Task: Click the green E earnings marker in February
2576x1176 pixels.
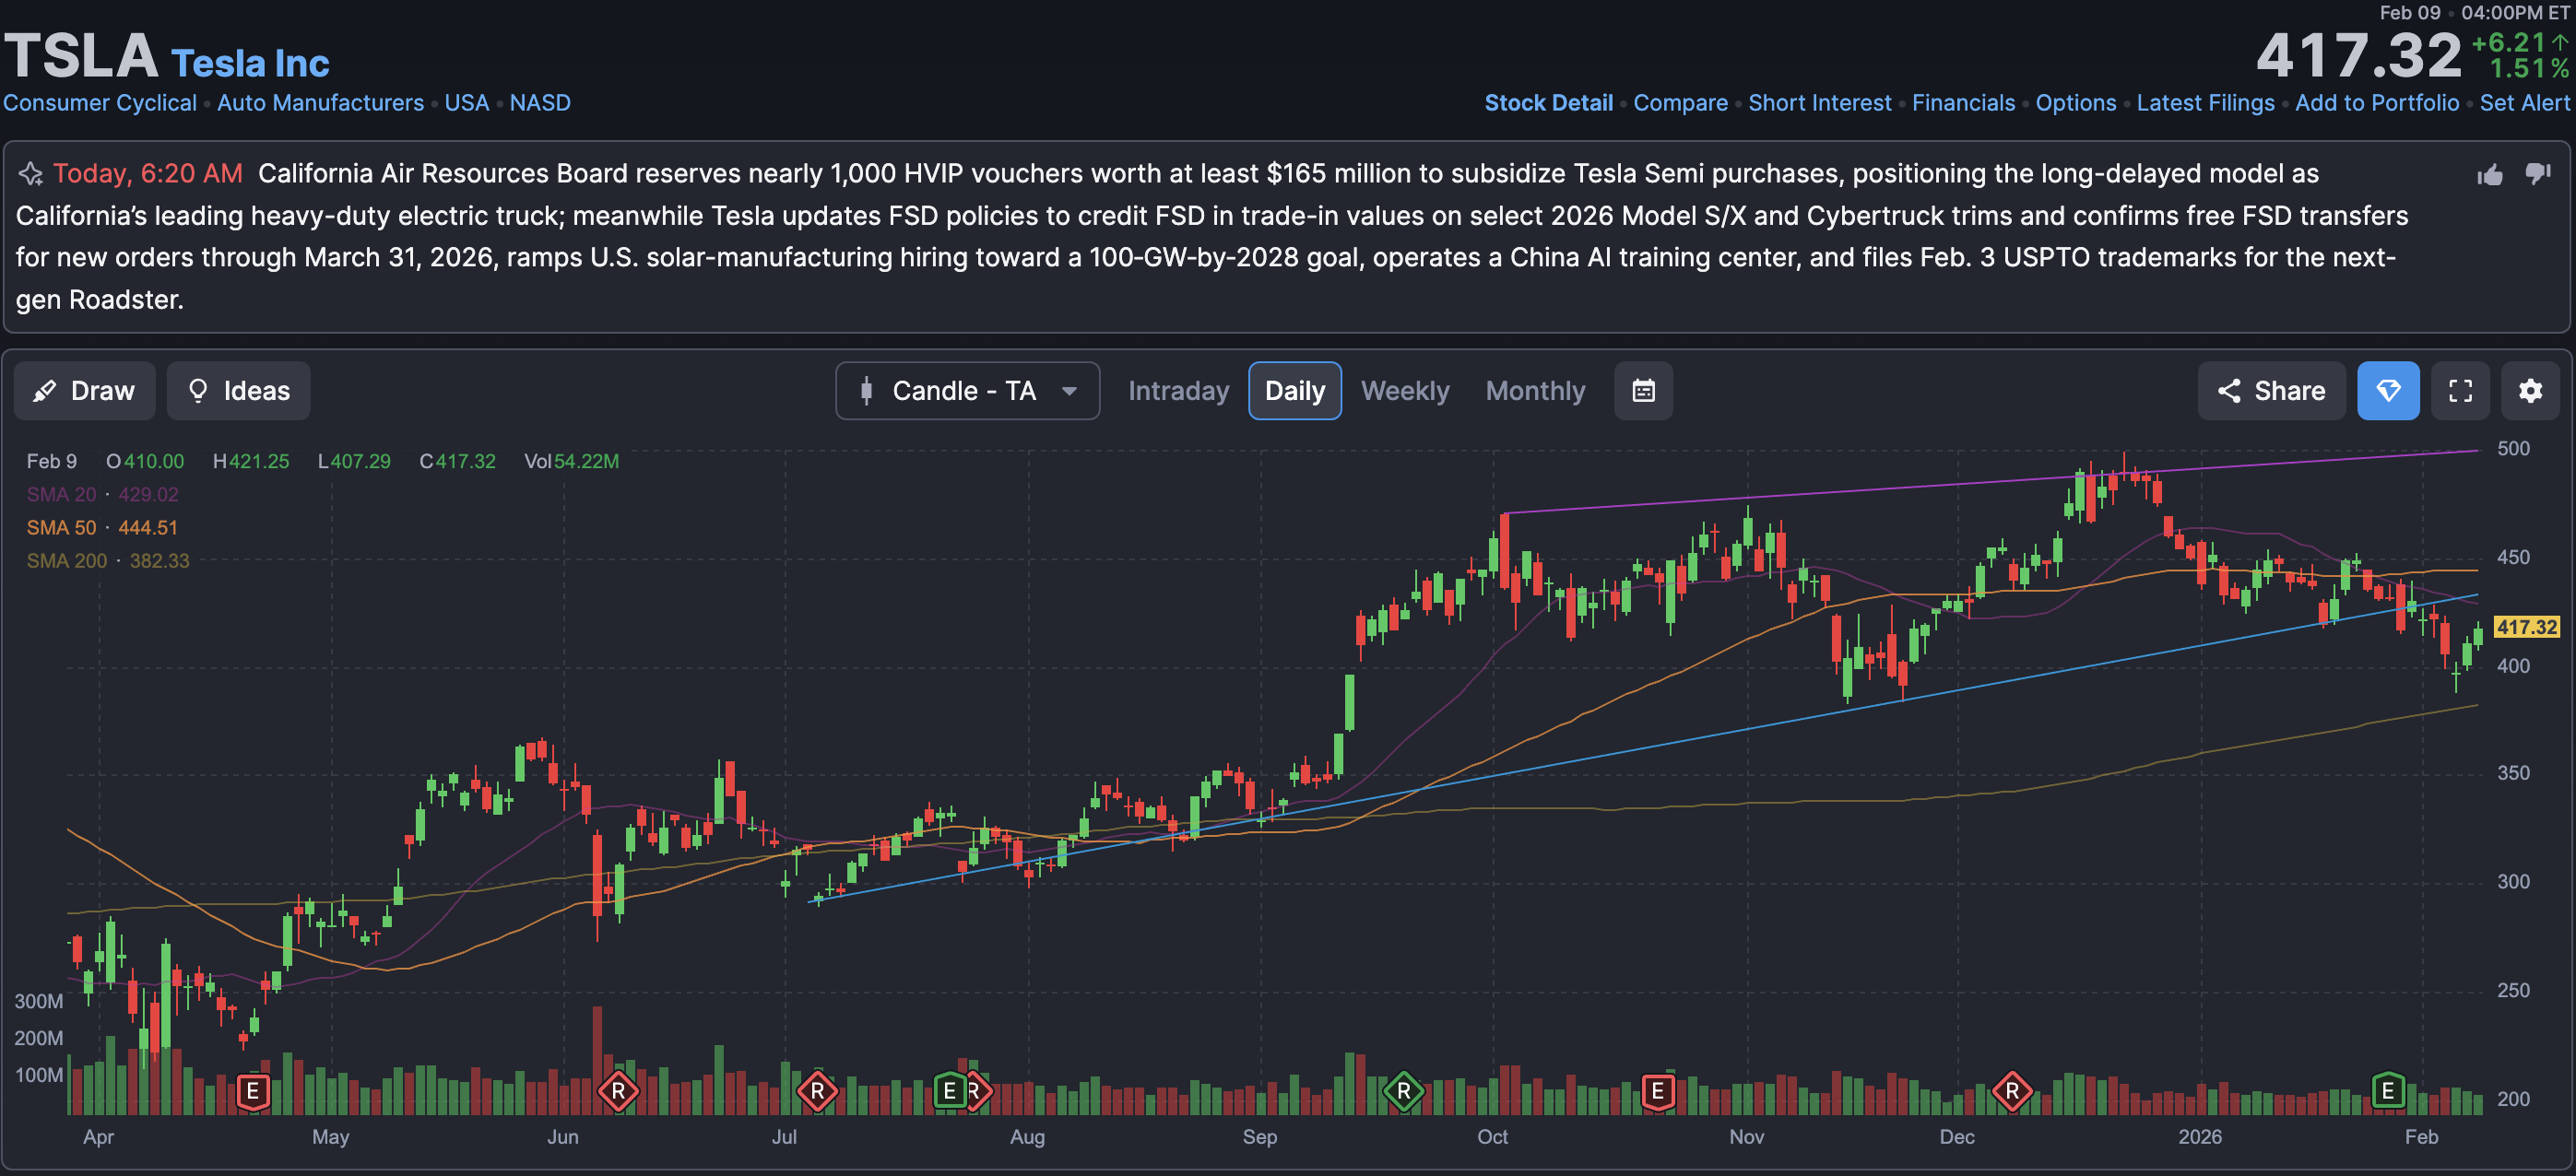Action: coord(2387,1090)
